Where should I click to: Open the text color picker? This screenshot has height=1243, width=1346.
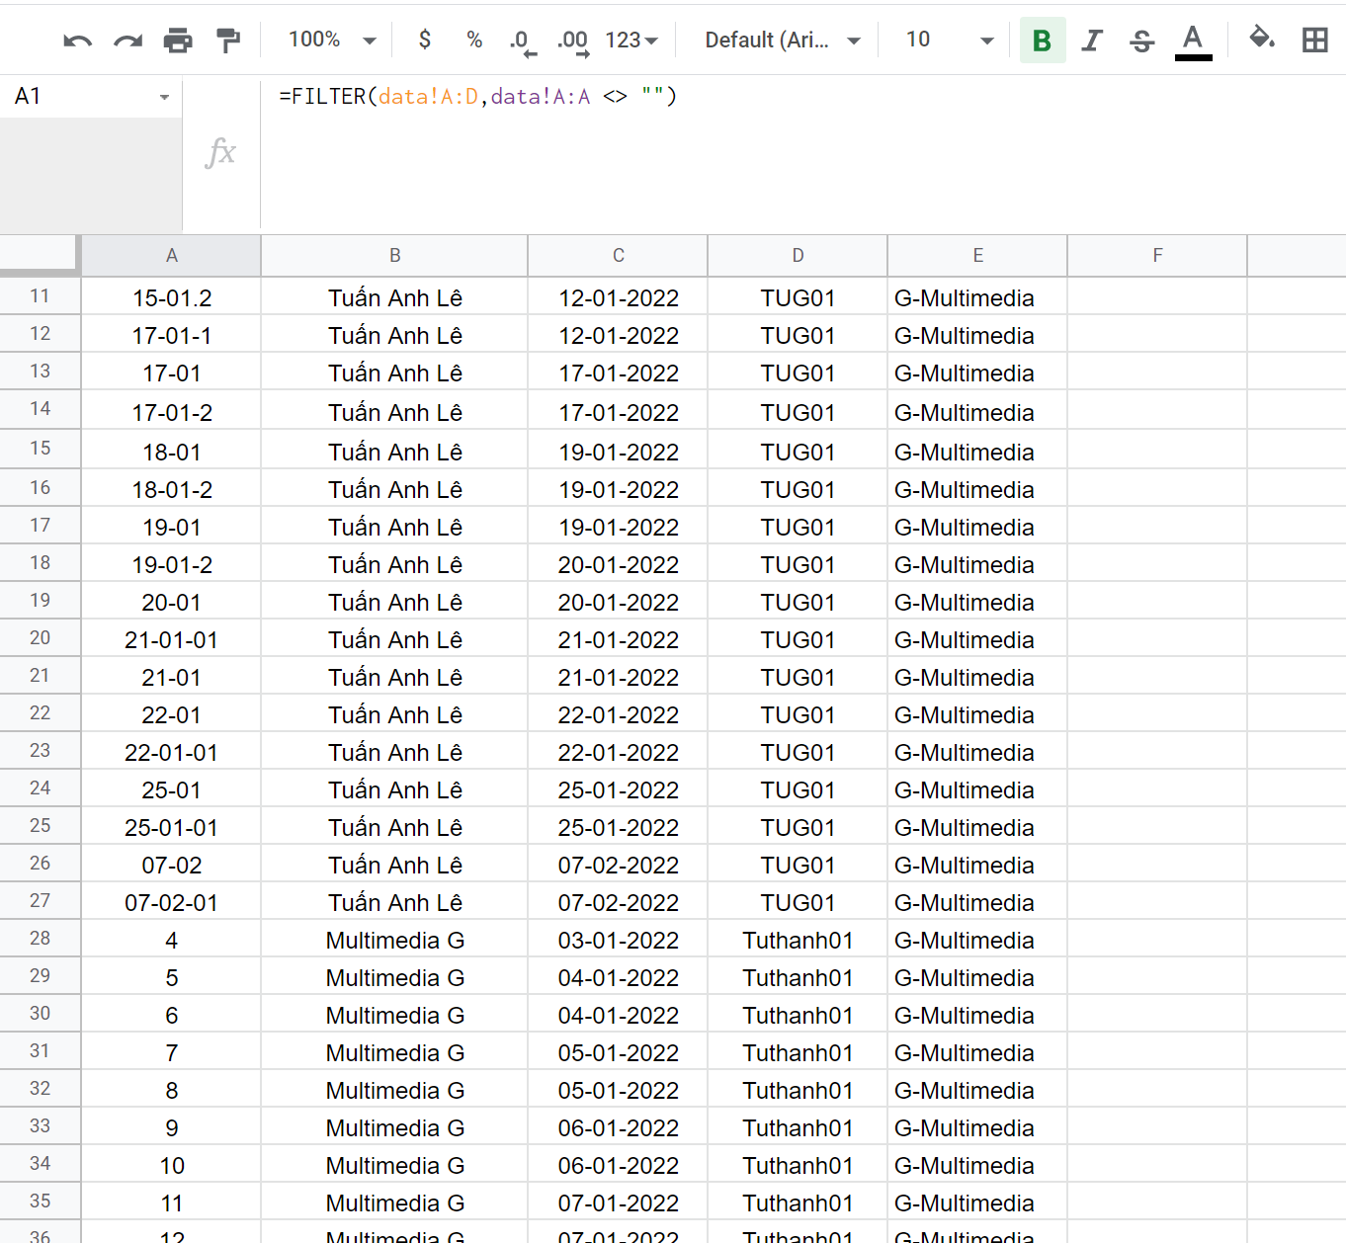coord(1193,41)
